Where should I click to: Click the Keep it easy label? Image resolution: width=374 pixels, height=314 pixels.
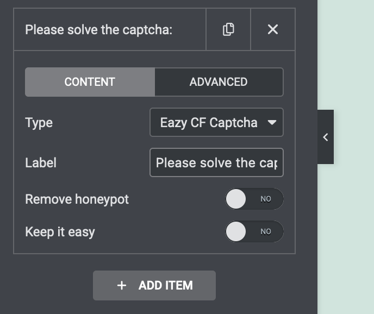click(x=60, y=232)
